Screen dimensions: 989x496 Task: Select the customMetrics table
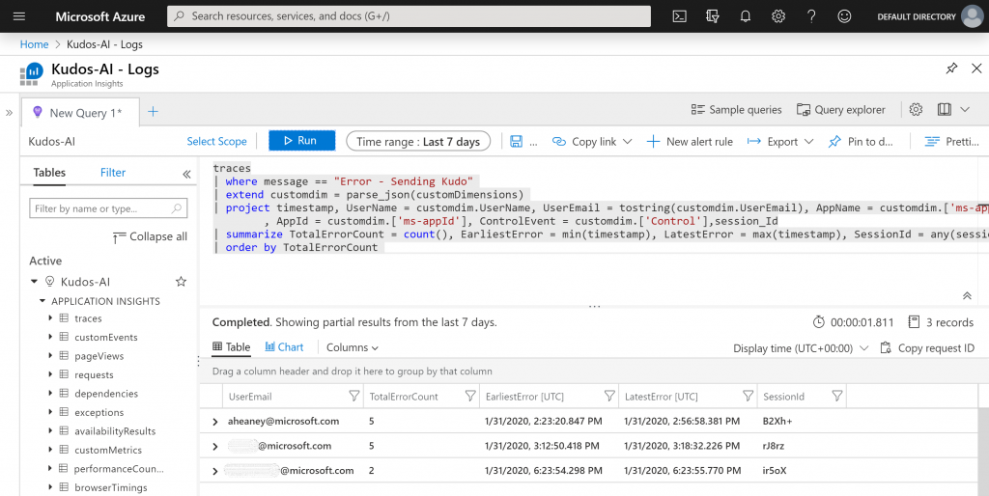pos(108,450)
